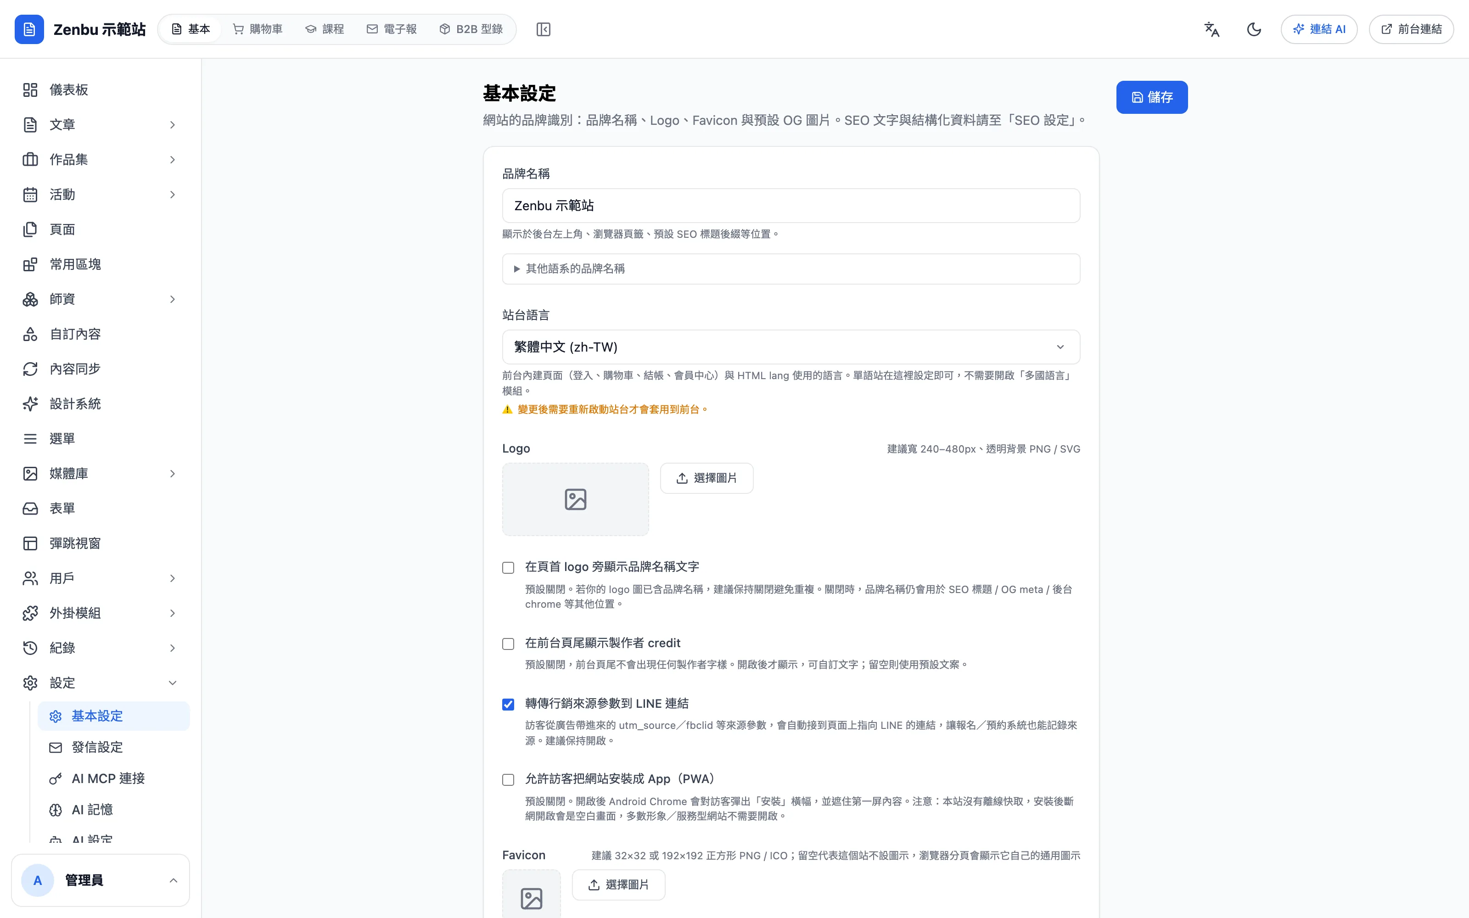Enable 在頁首 logo 旁顯示品牌名稱文字 checkbox
Image resolution: width=1469 pixels, height=918 pixels.
508,568
